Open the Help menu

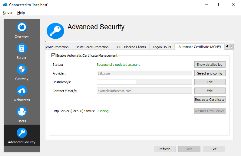point(21,13)
